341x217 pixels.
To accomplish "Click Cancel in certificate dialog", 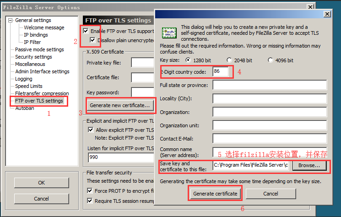I will (271, 194).
